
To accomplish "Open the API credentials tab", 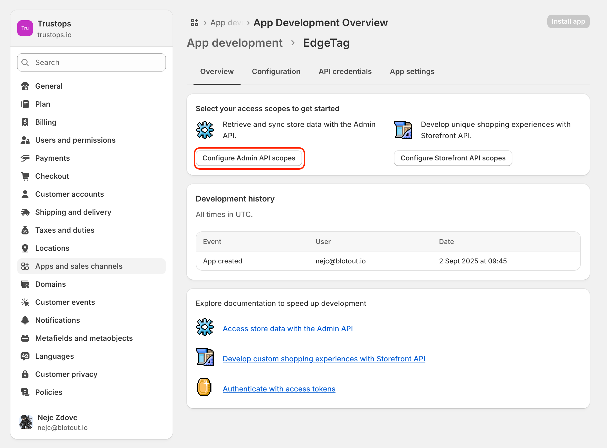I will pos(345,71).
